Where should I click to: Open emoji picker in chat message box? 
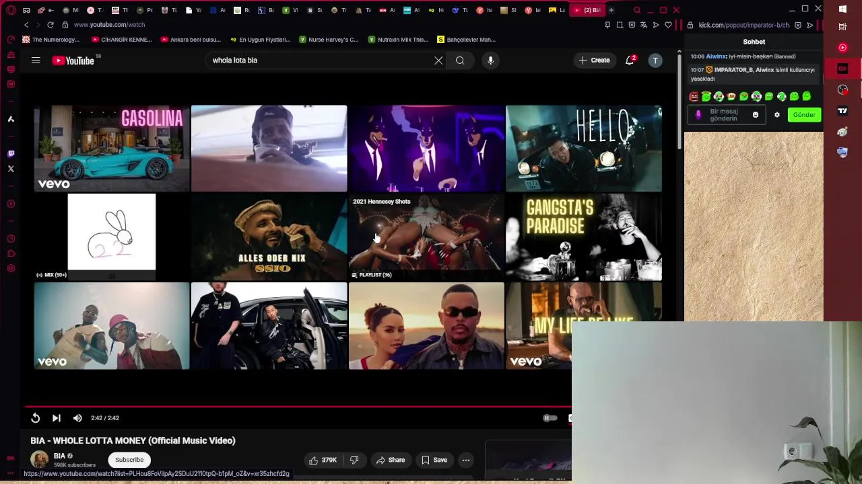pos(756,115)
